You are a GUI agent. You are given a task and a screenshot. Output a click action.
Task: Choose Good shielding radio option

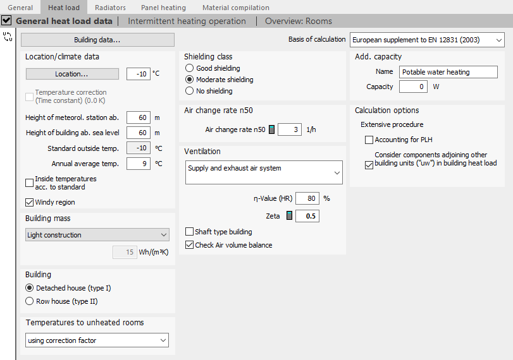189,68
